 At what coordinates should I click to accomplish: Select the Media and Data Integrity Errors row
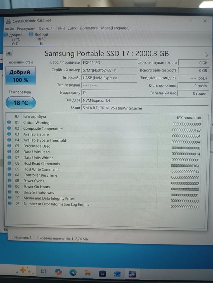[104, 199]
